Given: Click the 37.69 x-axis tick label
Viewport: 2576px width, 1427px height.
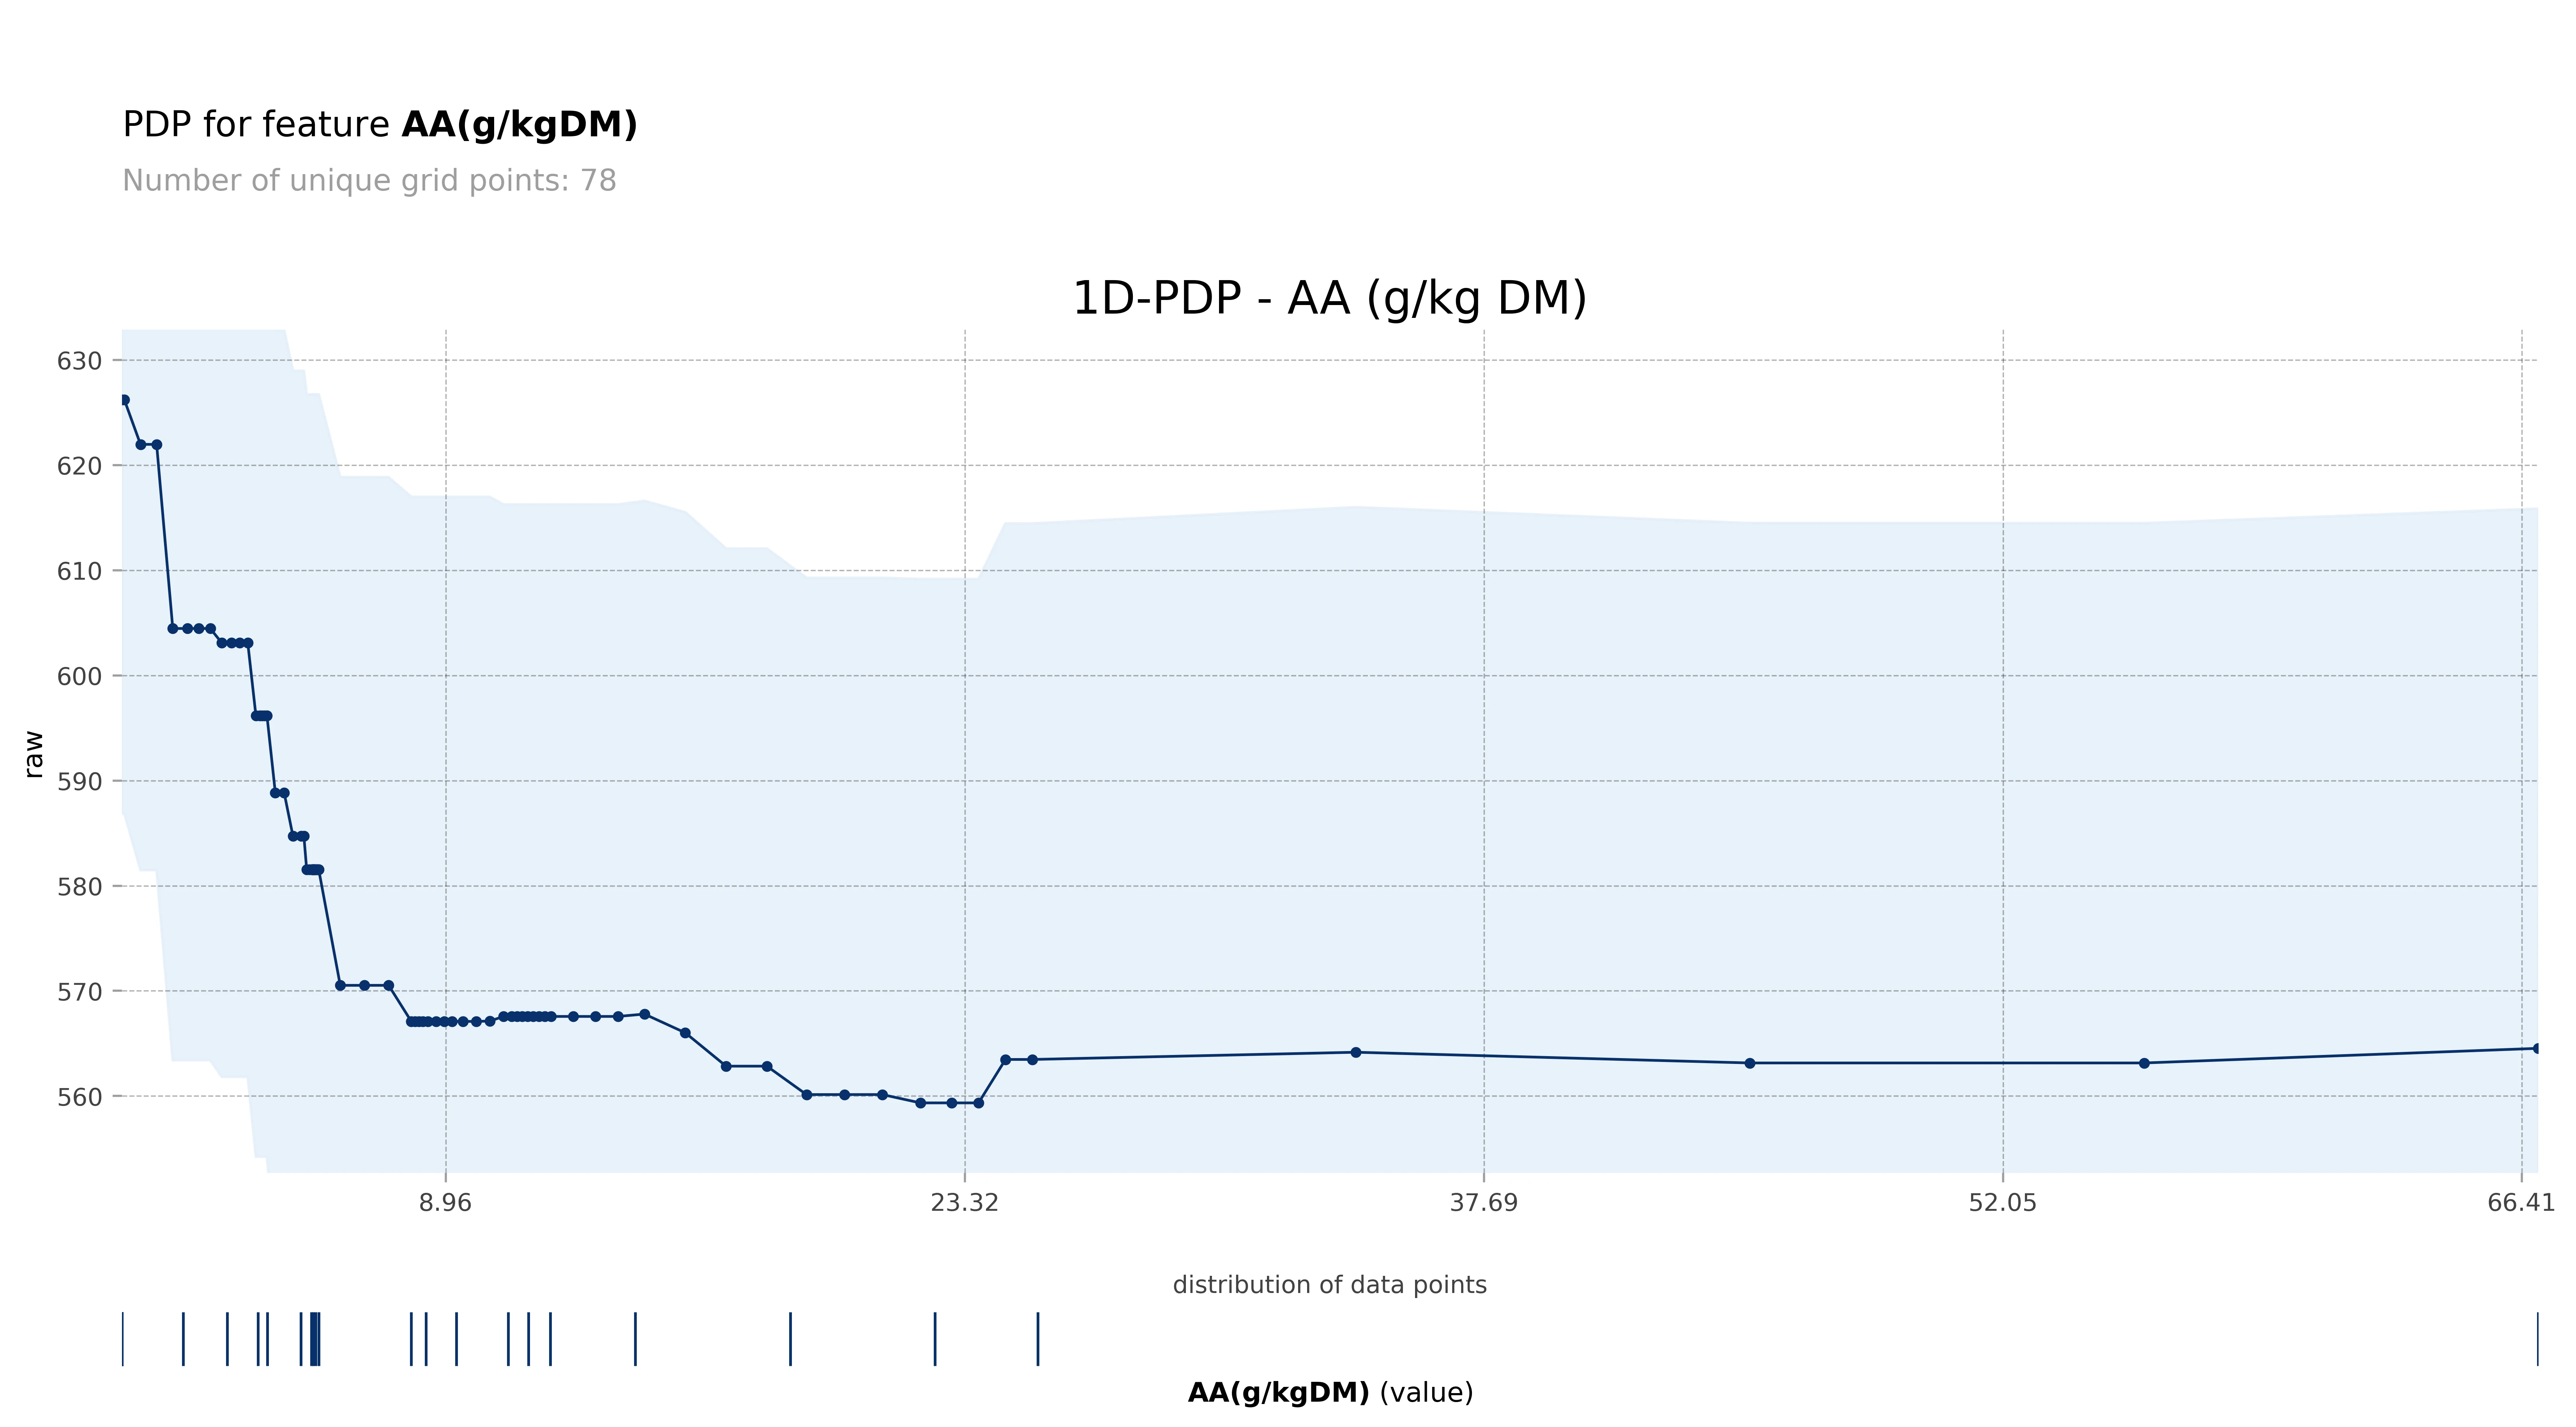Looking at the screenshot, I should 1483,1202.
